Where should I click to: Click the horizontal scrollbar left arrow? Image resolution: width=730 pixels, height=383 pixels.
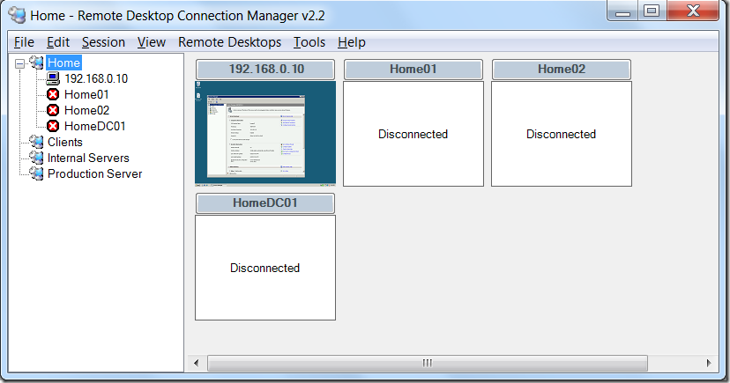coord(197,363)
